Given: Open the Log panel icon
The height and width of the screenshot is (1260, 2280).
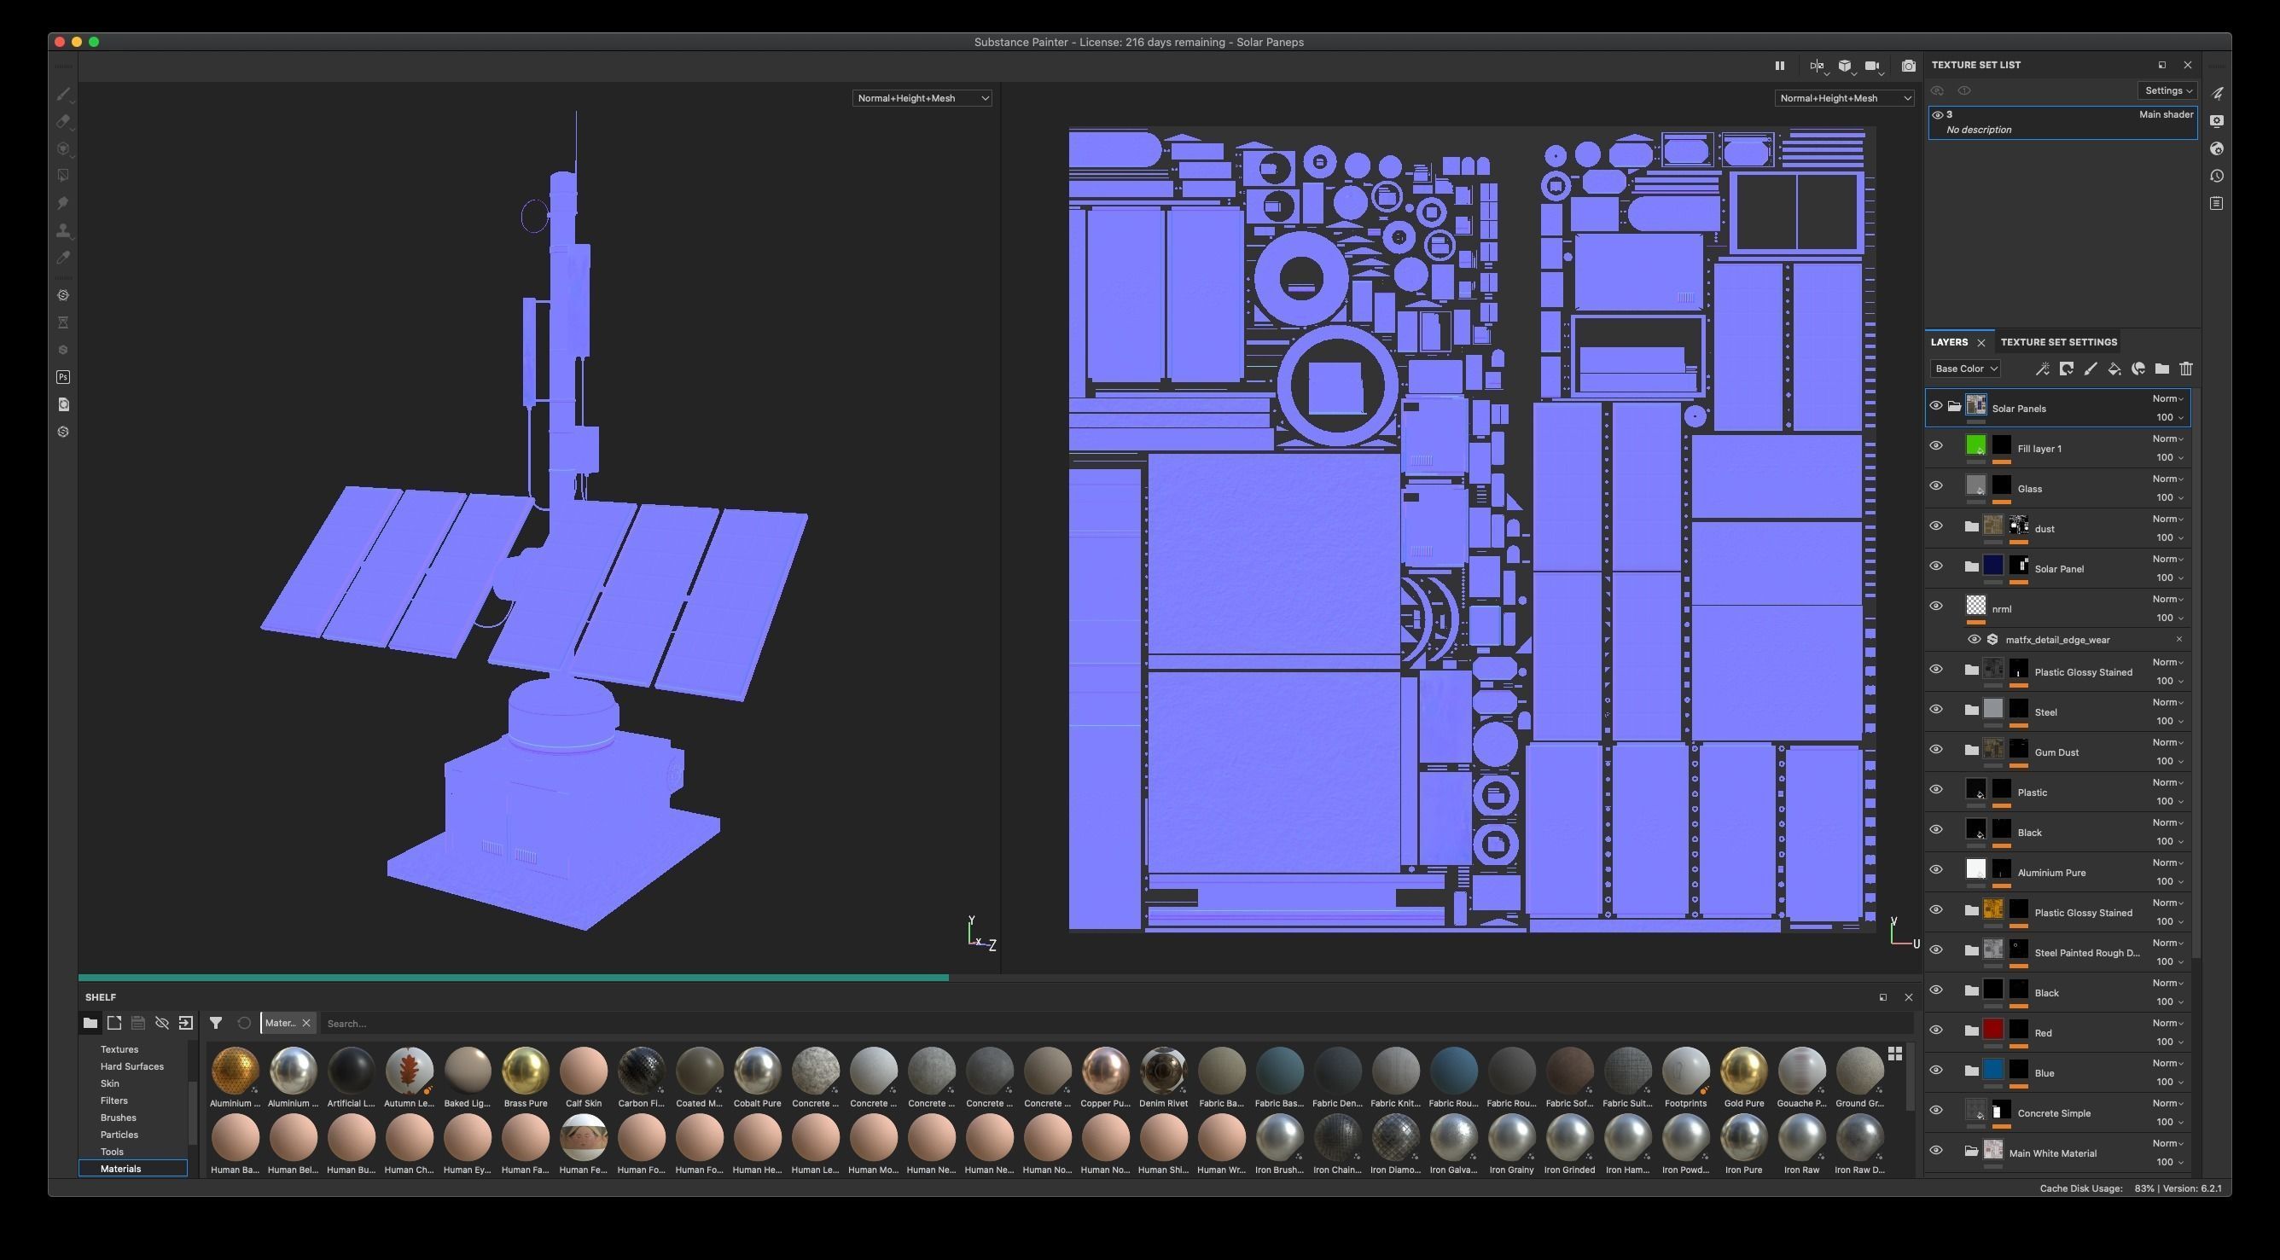Looking at the screenshot, I should click(2216, 204).
